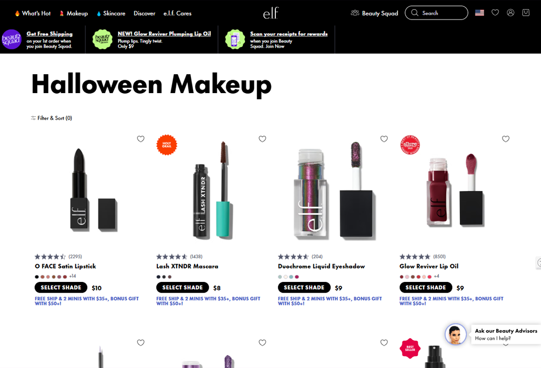The image size is (541, 368).
Task: Click the Holy Grail badge on mascara
Action: [167, 144]
